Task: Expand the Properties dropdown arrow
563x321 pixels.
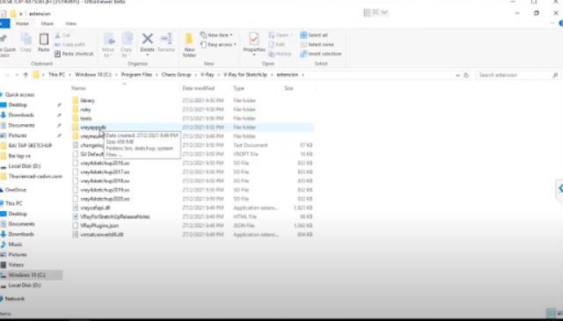Action: 254,55
